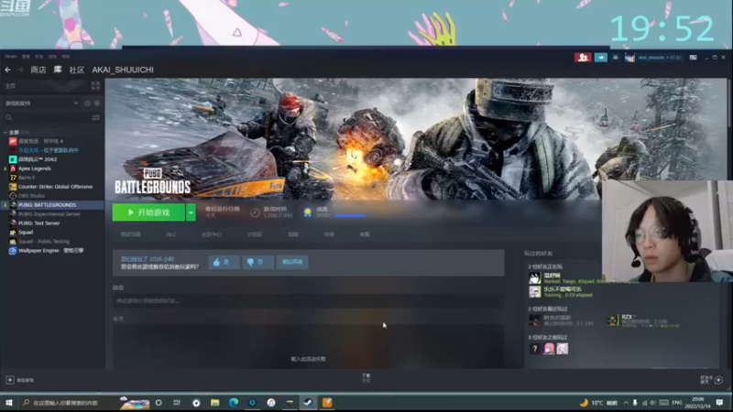Open the Steam menu in the menu bar
This screenshot has width=733, height=412.
click(10, 57)
